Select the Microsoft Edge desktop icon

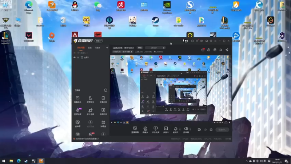[29, 7]
